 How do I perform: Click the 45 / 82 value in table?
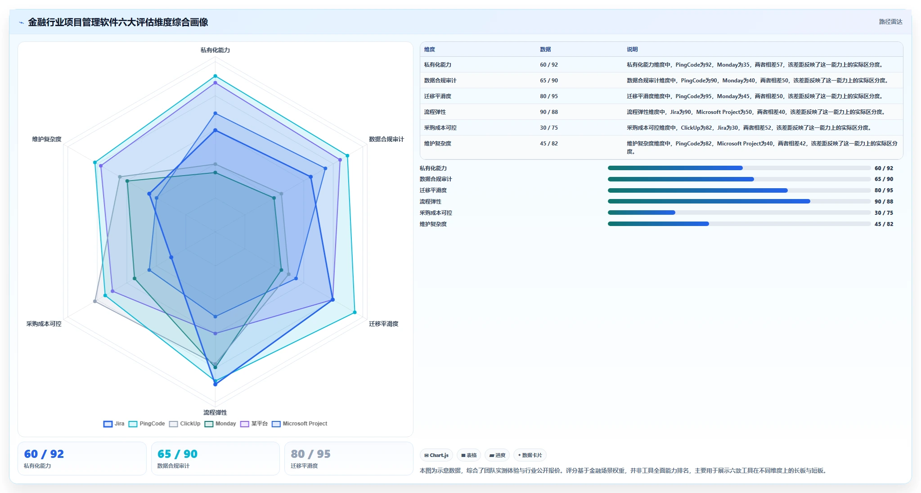[x=548, y=144]
